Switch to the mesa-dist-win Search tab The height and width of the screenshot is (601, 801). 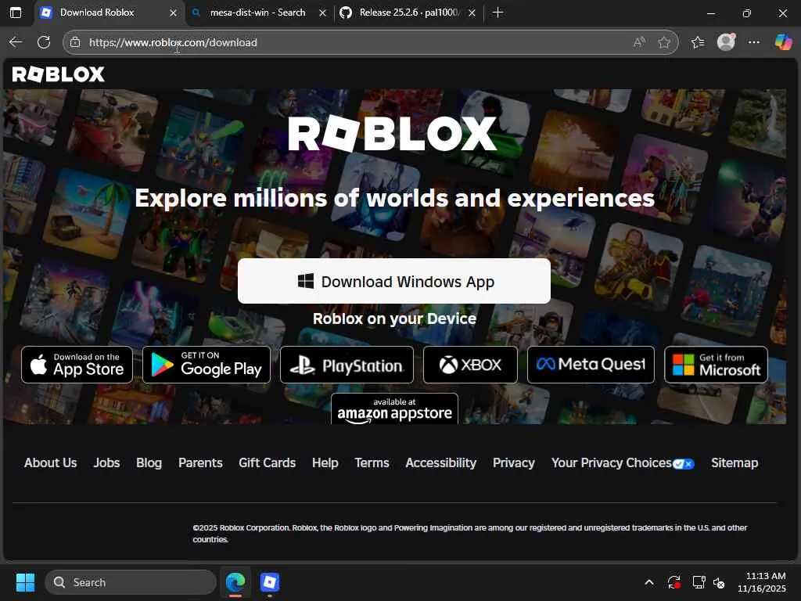click(258, 13)
